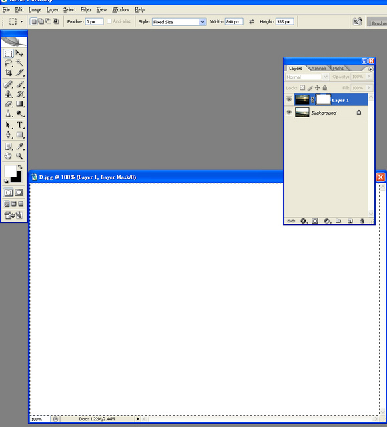Hide the Background layer eye icon
Screen dimensions: 387x427
pos(289,112)
